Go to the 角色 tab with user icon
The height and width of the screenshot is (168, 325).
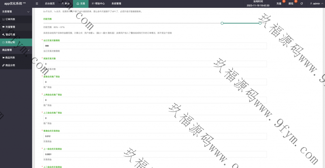pyautogui.click(x=65, y=3)
